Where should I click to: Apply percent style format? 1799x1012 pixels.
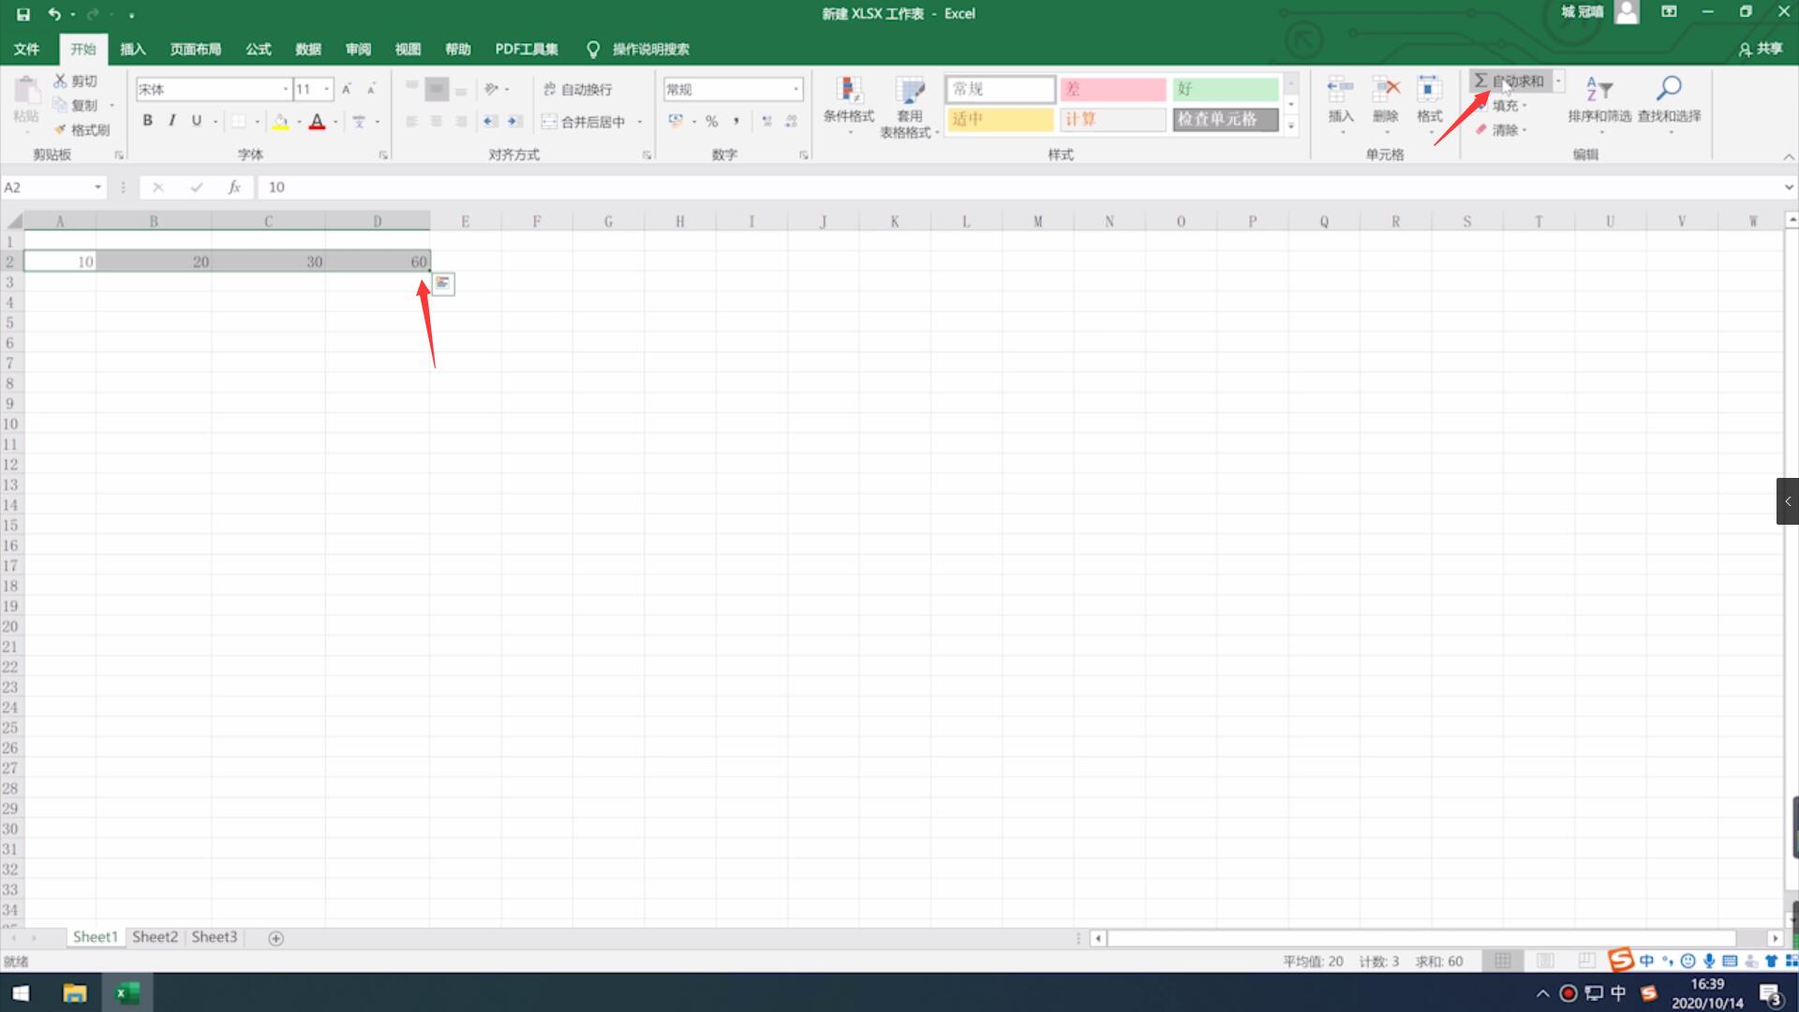[x=712, y=121]
